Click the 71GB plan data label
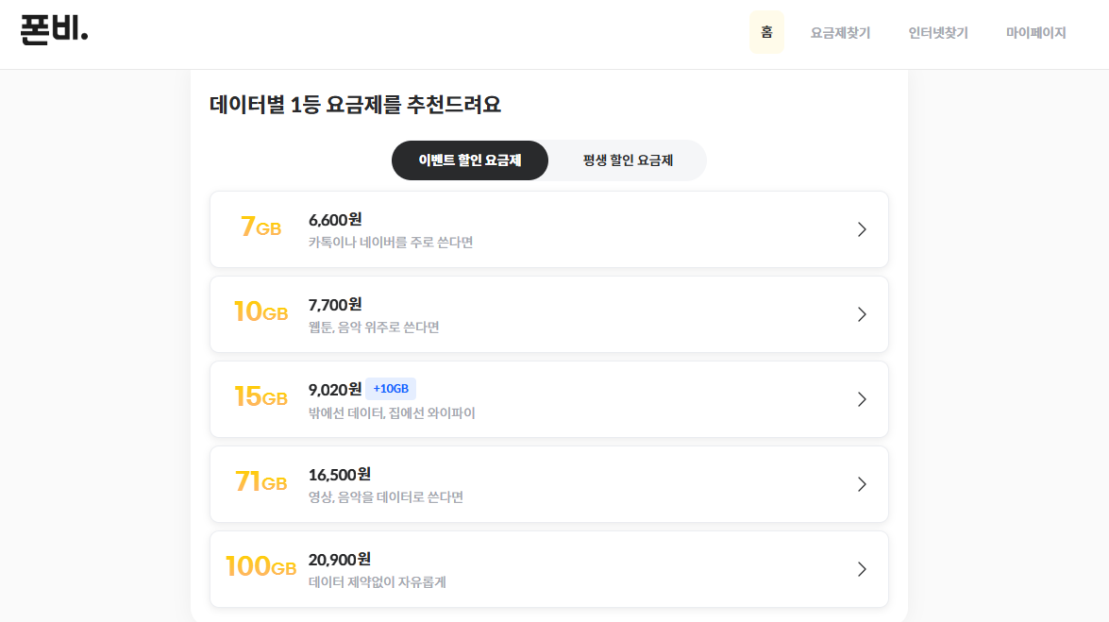 coord(260,481)
